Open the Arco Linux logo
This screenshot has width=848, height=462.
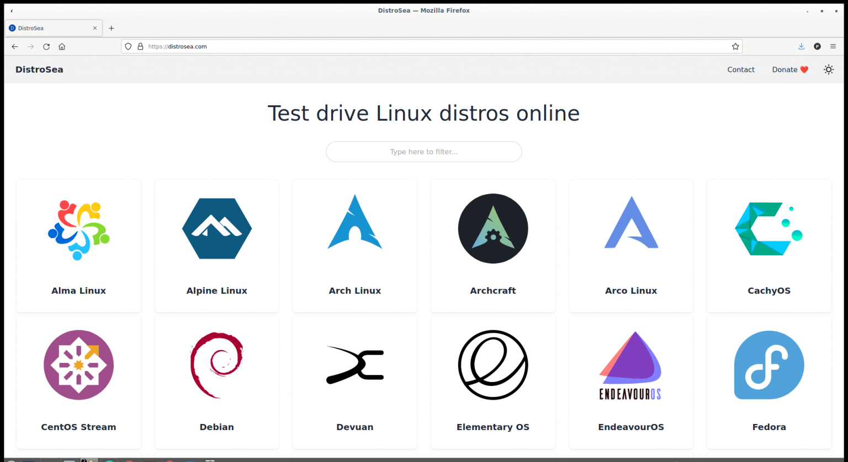[631, 222]
